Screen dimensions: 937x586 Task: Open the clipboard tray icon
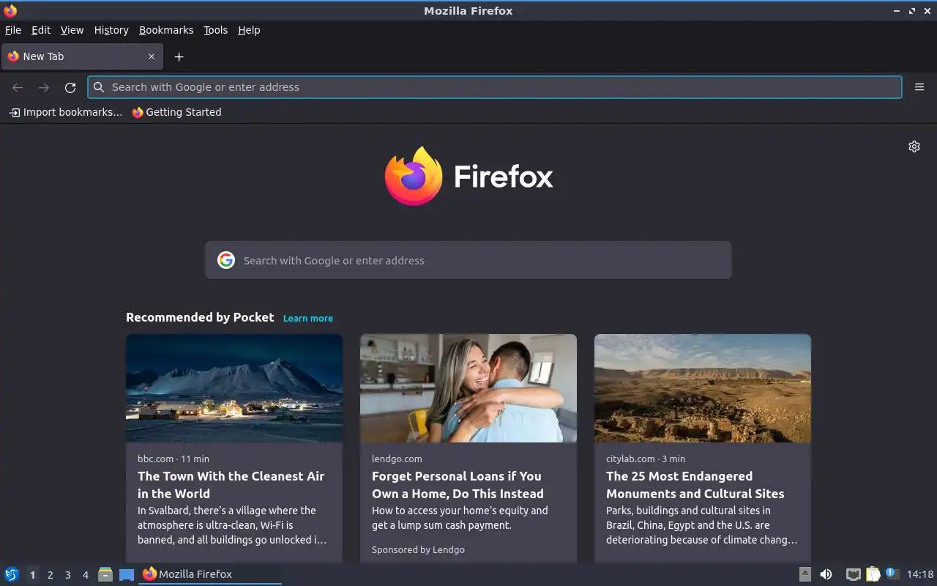click(x=873, y=574)
